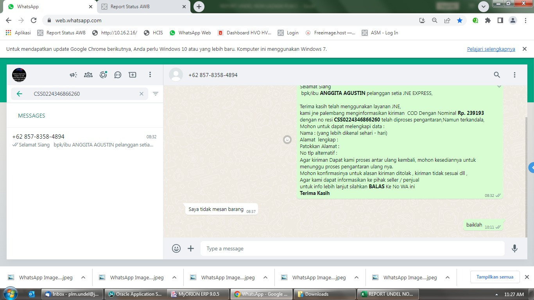Open the Dashboard HVO bookmark
This screenshot has height=300, width=534.
tap(245, 33)
